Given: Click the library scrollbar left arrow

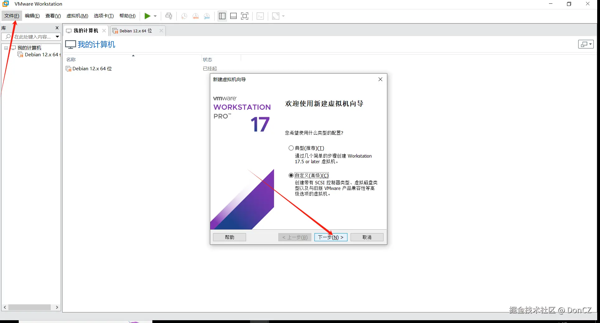Looking at the screenshot, I should 5,307.
